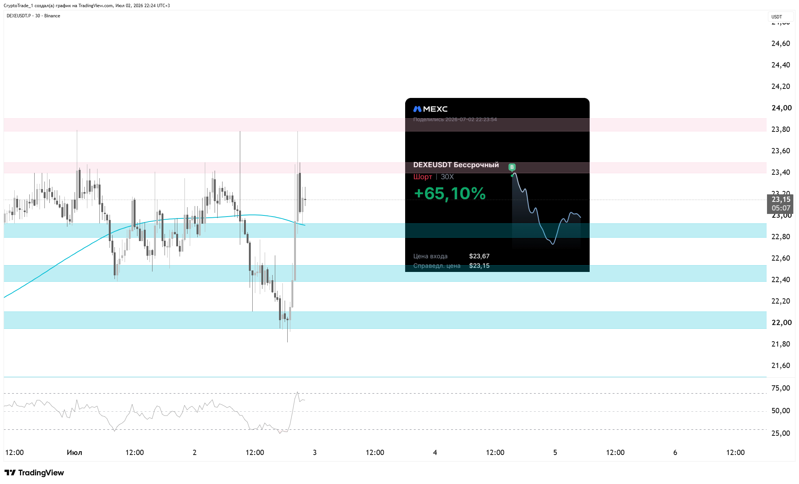Click the DEXEUSDT Бессрочный title
Image resolution: width=799 pixels, height=484 pixels.
[456, 165]
